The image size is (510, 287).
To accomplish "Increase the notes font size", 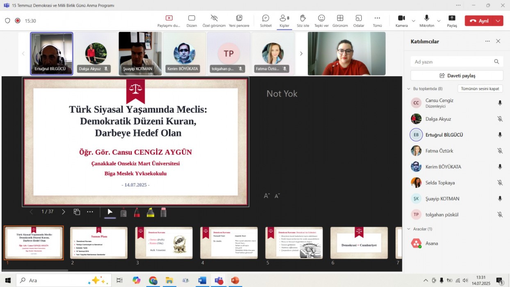I will tap(266, 196).
